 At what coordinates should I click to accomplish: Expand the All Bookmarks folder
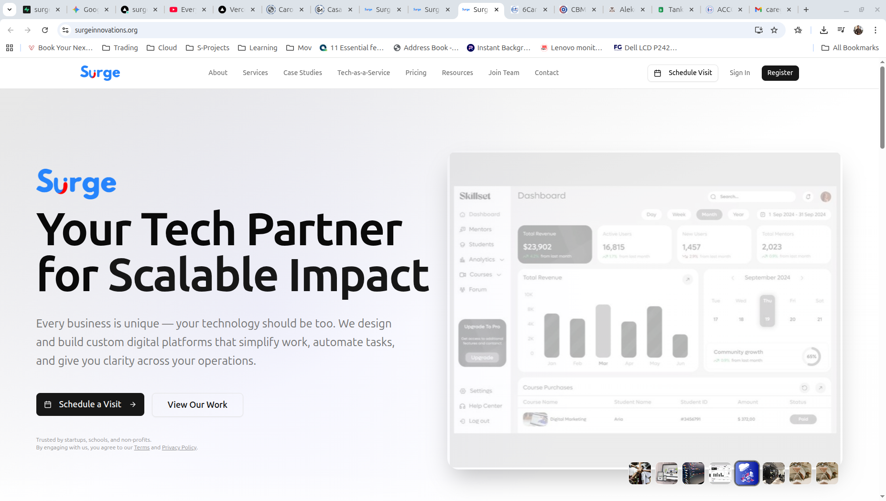(x=850, y=48)
